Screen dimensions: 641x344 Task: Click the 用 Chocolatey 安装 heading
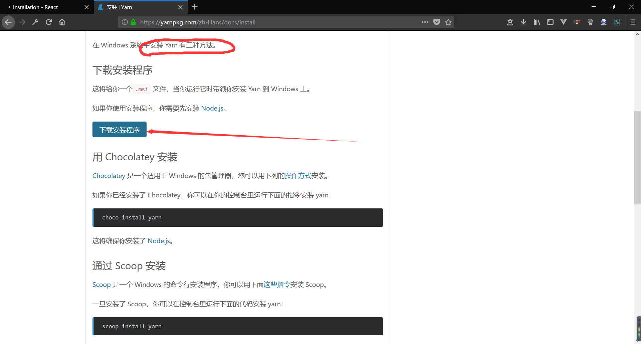135,157
